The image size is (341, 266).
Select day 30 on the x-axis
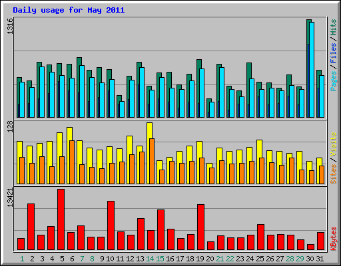pos(310,259)
